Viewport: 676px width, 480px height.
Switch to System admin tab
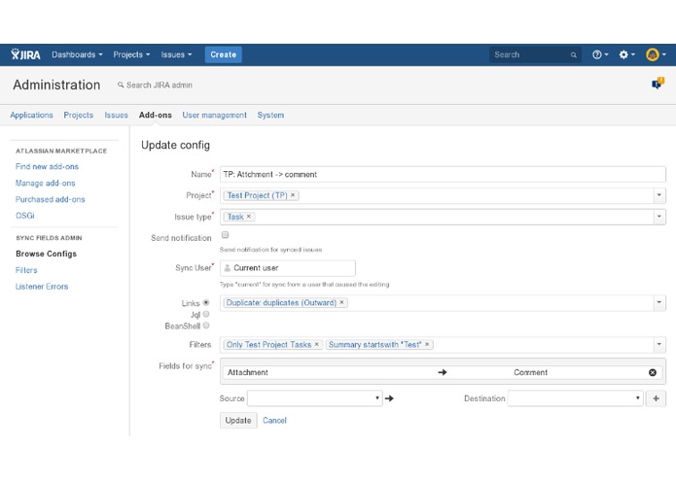(x=270, y=115)
